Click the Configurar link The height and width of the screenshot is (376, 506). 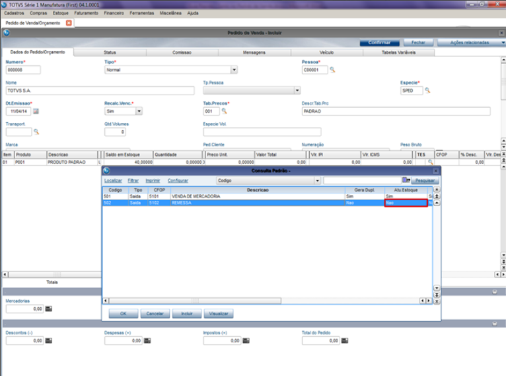(x=178, y=180)
